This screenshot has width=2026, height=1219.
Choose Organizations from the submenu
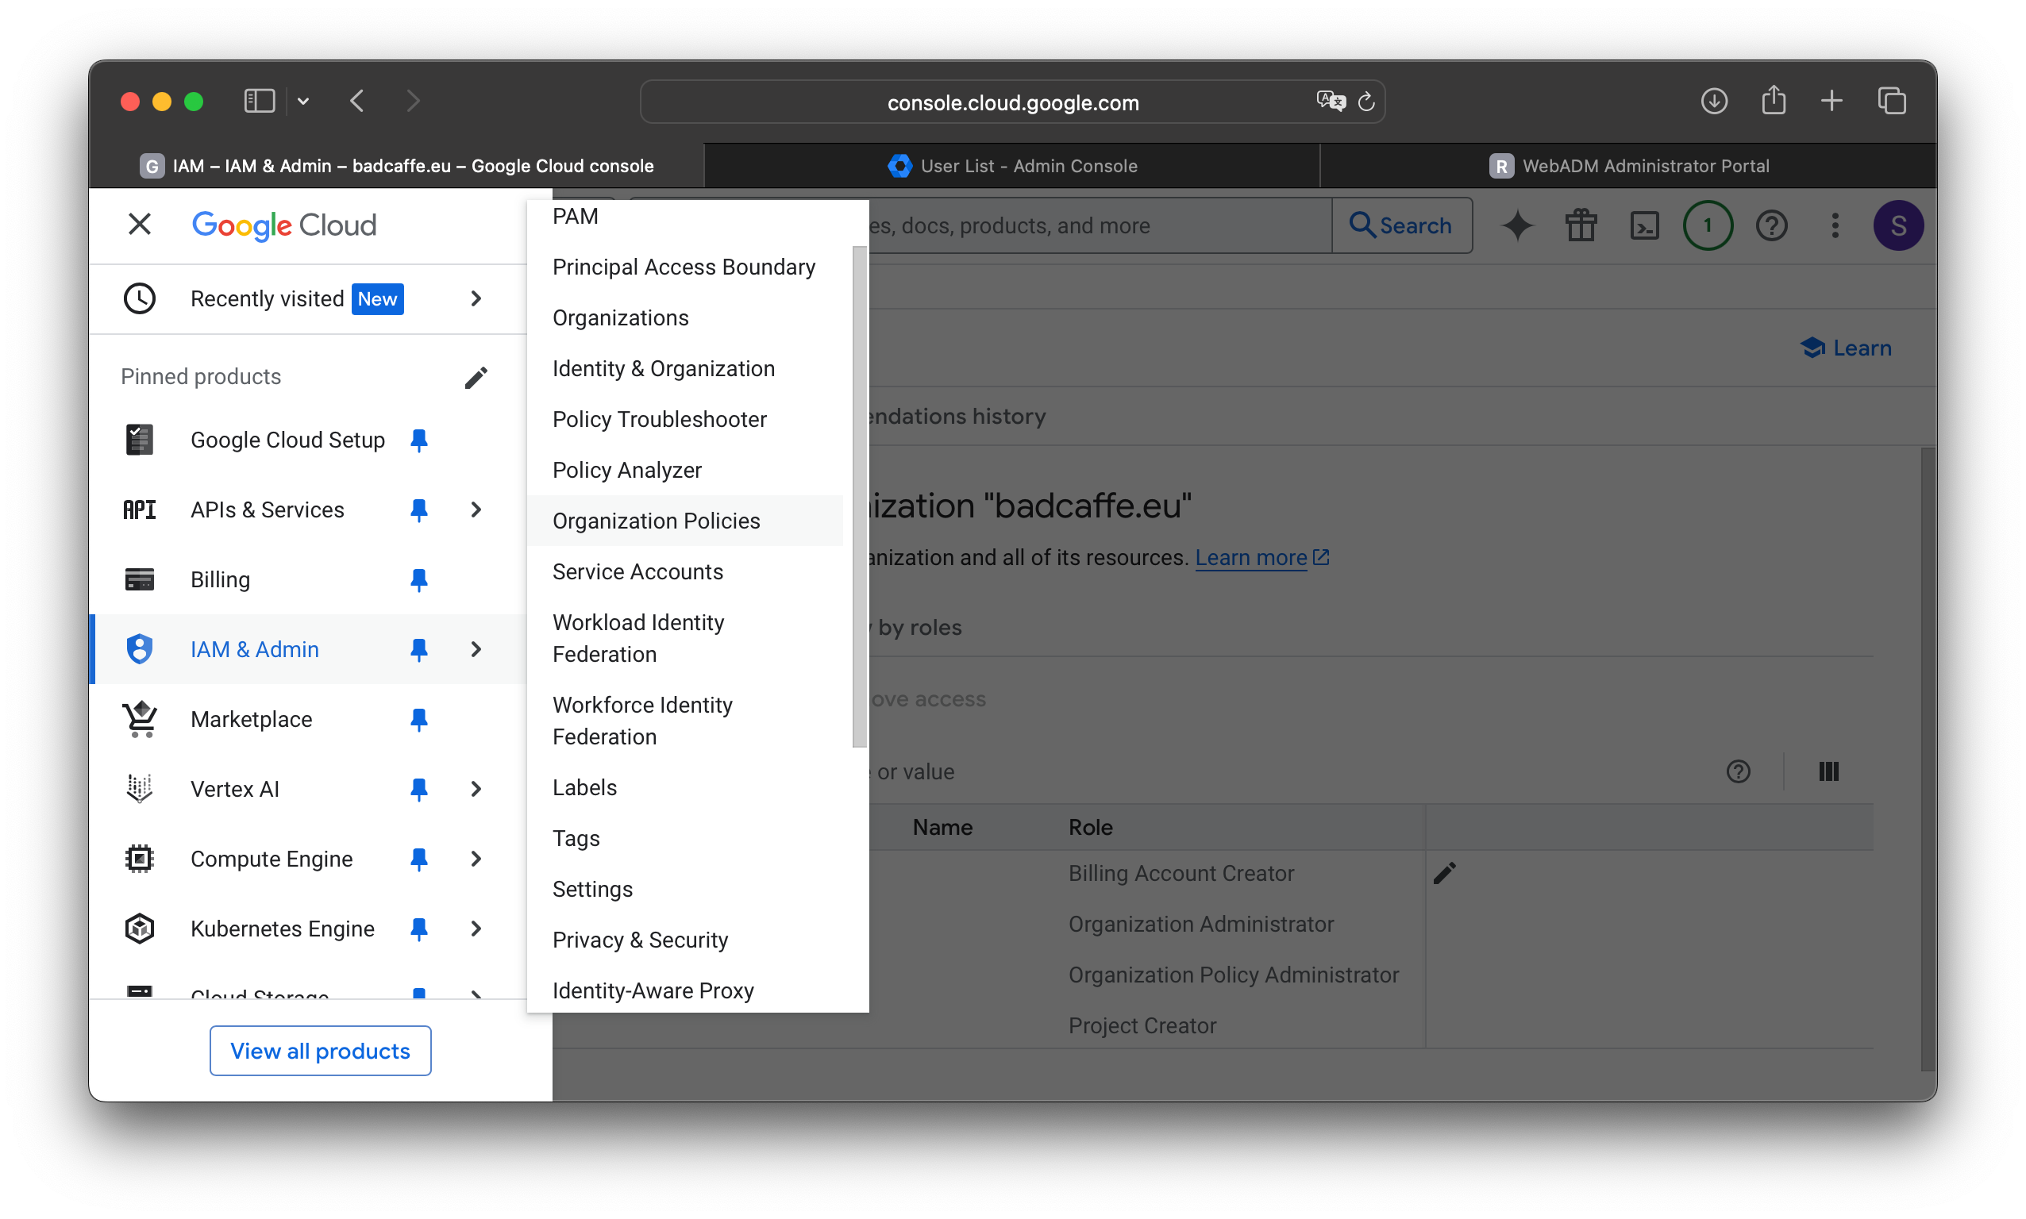685,318
